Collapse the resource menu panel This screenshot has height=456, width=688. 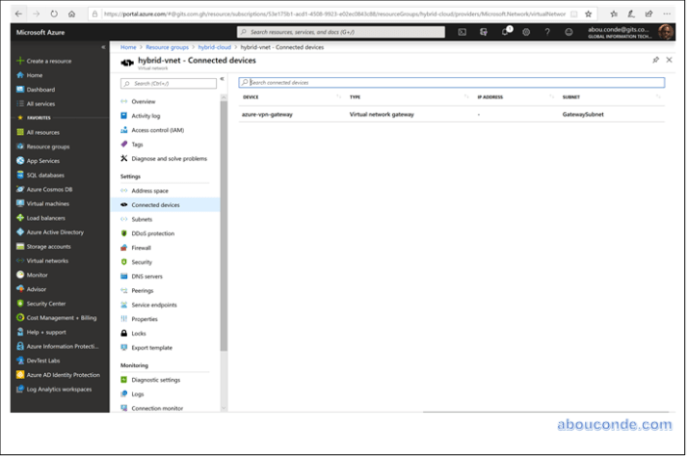[x=222, y=79]
